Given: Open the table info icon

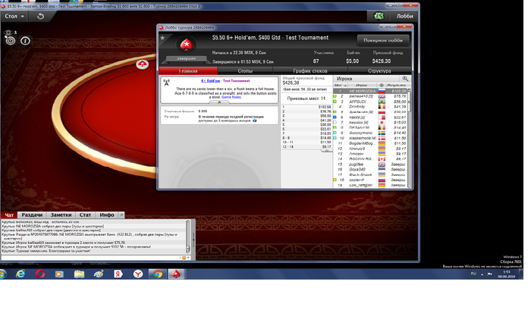Looking at the screenshot, I should pos(25,41).
